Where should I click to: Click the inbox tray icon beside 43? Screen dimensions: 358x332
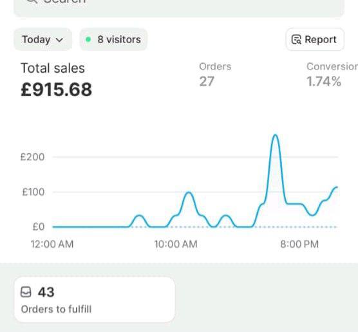pos(26,292)
